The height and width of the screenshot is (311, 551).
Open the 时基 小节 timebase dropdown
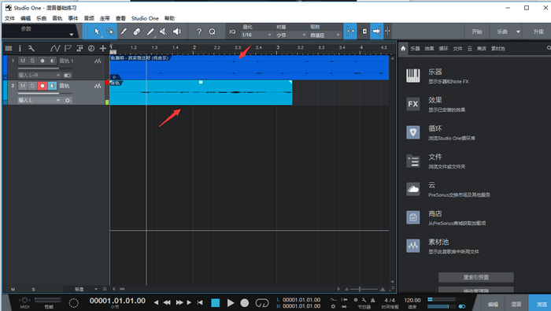290,35
